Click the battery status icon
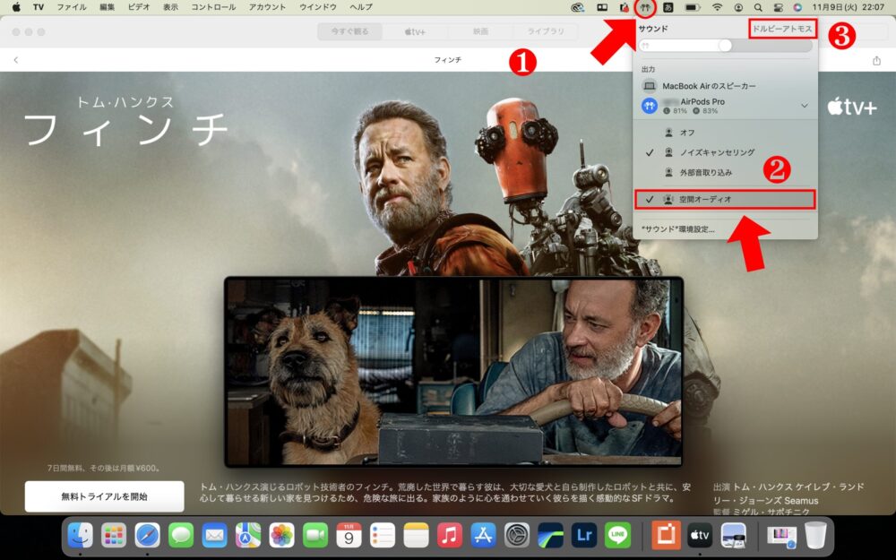 tap(693, 7)
